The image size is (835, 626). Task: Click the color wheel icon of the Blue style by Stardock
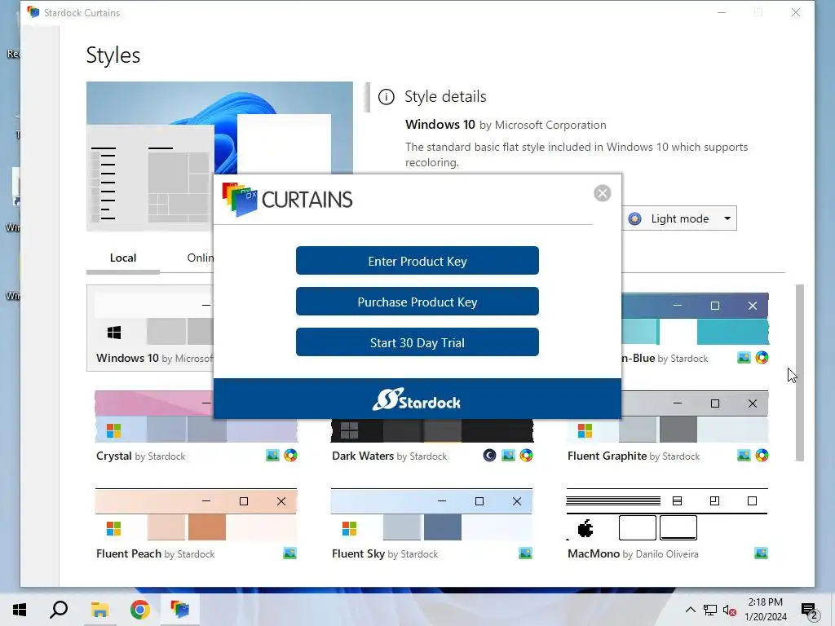click(x=762, y=357)
